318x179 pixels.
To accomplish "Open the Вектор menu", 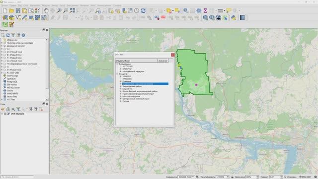I will coord(55,5).
